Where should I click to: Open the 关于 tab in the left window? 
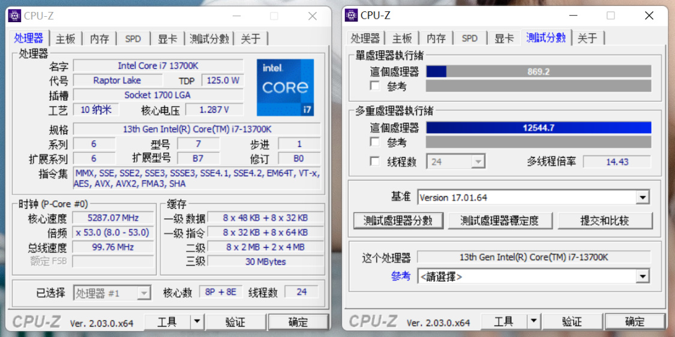pos(251,39)
